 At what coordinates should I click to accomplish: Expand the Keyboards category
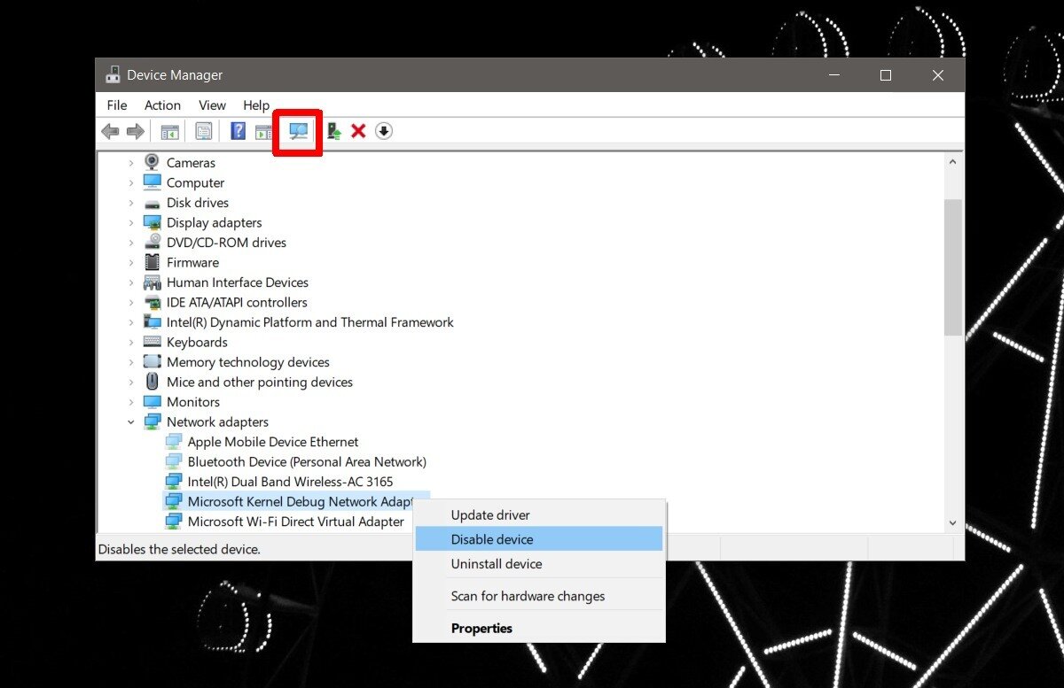(x=131, y=343)
